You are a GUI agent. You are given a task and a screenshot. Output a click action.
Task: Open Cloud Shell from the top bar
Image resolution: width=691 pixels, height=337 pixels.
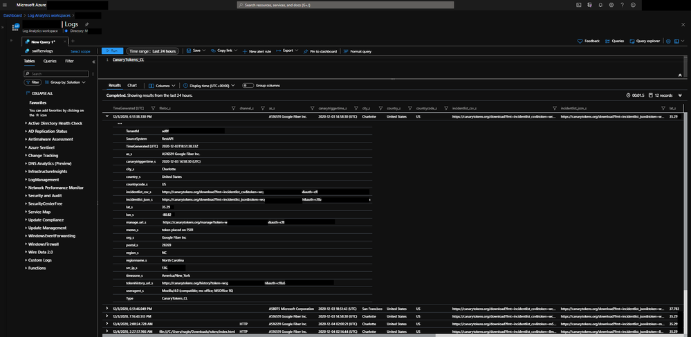pyautogui.click(x=579, y=5)
